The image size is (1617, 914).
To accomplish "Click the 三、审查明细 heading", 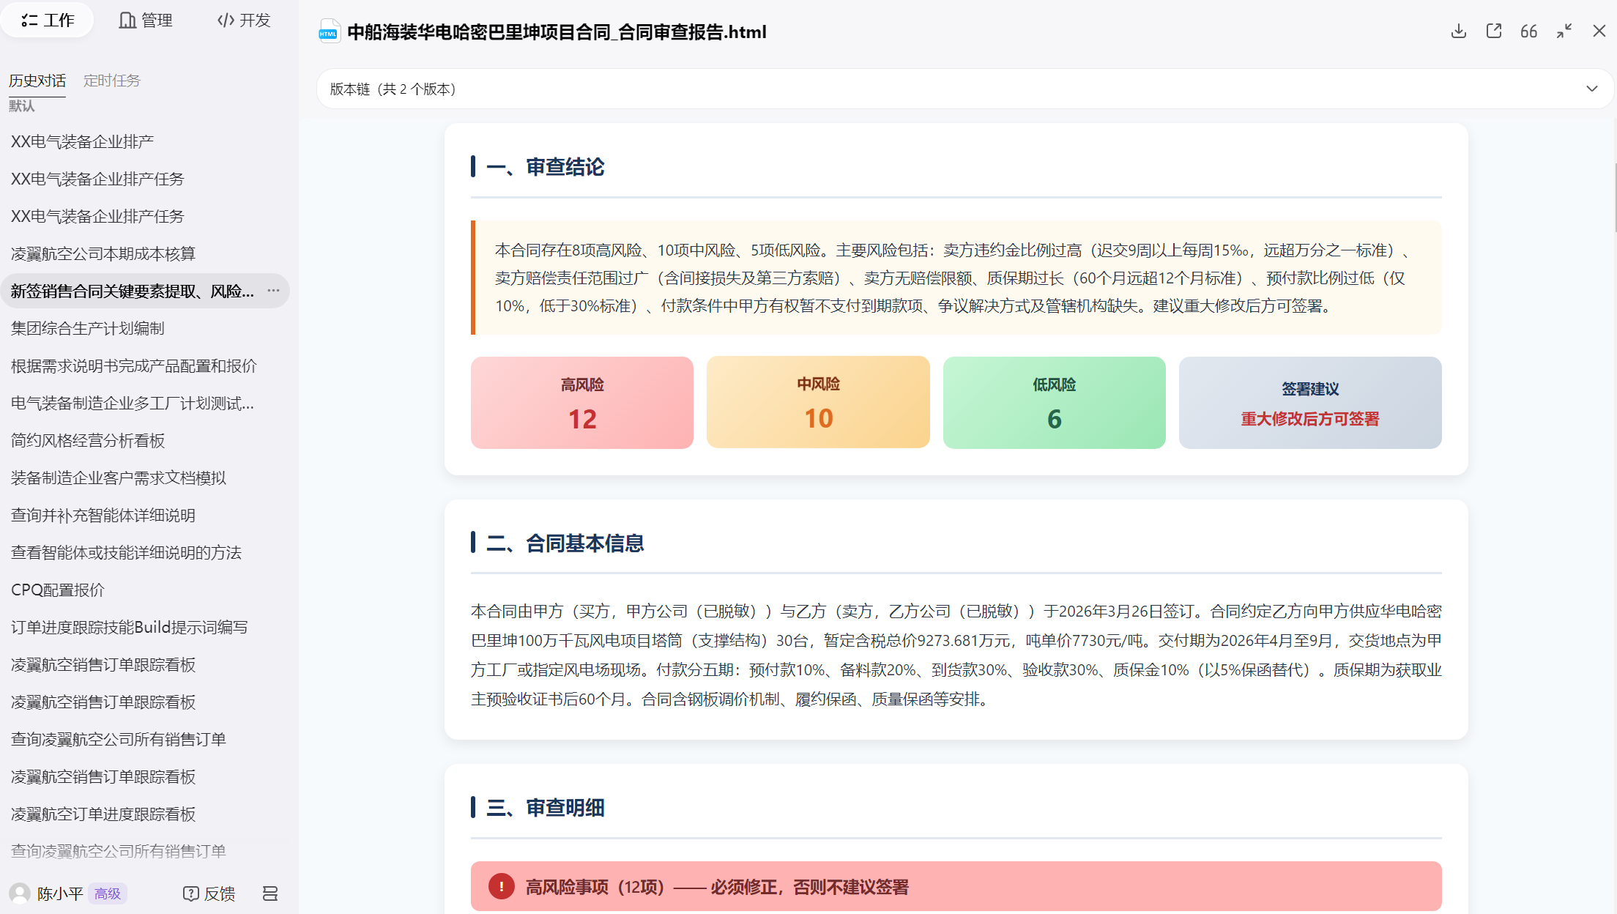I will 545,808.
